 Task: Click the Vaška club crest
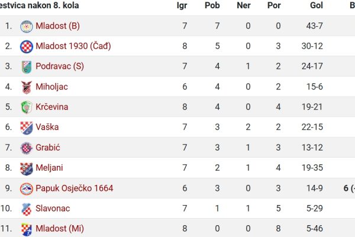27,128
